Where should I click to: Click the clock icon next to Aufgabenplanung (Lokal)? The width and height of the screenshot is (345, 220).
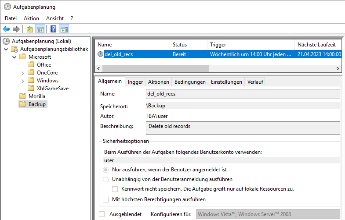click(6, 41)
